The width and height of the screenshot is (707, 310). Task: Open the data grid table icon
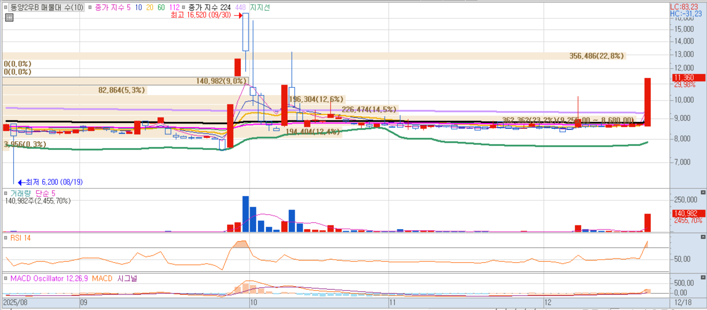10,17
